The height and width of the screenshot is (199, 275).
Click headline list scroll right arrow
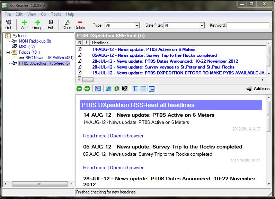point(263,80)
